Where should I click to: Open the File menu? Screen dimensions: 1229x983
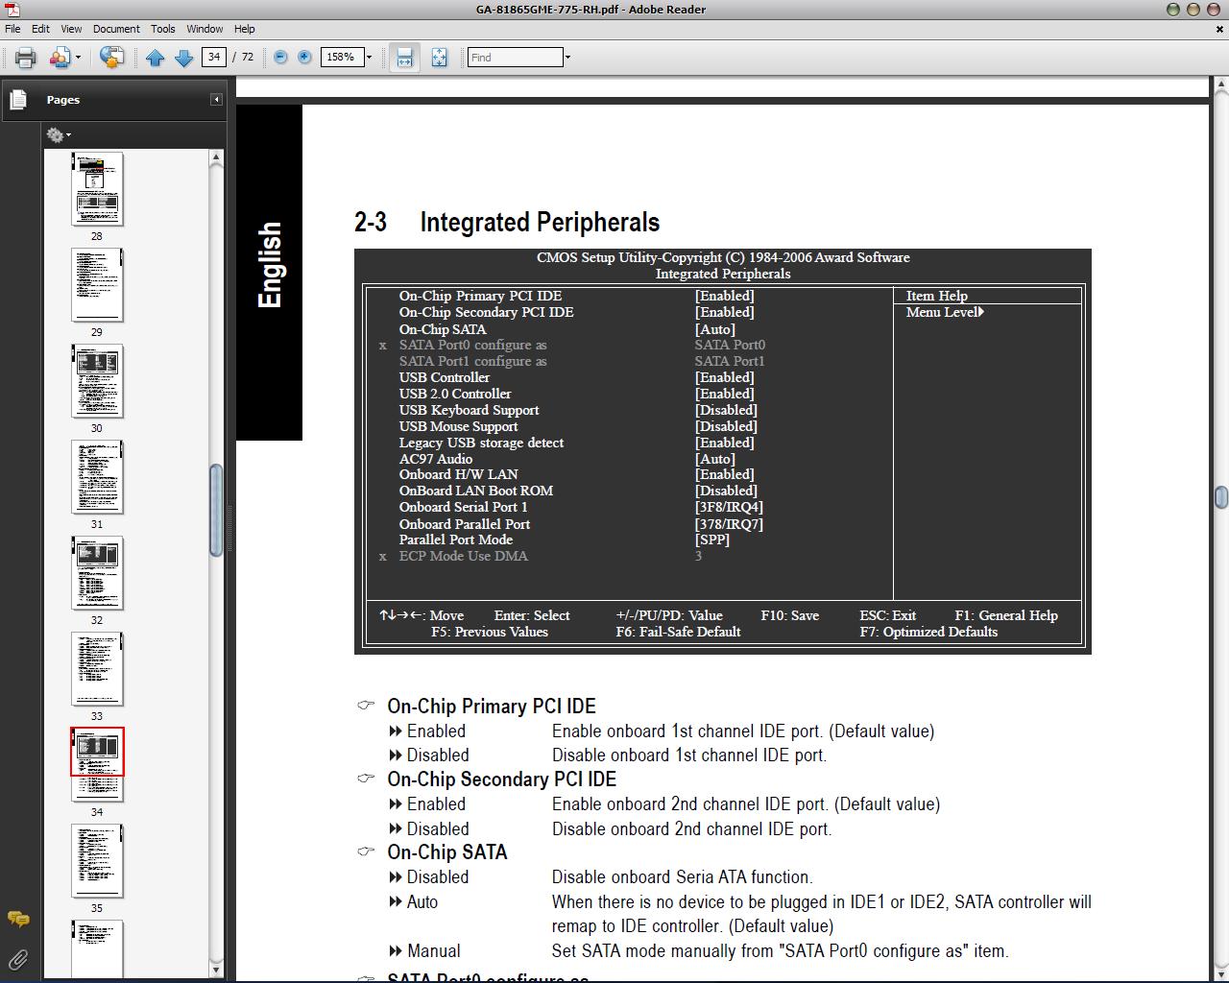click(x=12, y=29)
